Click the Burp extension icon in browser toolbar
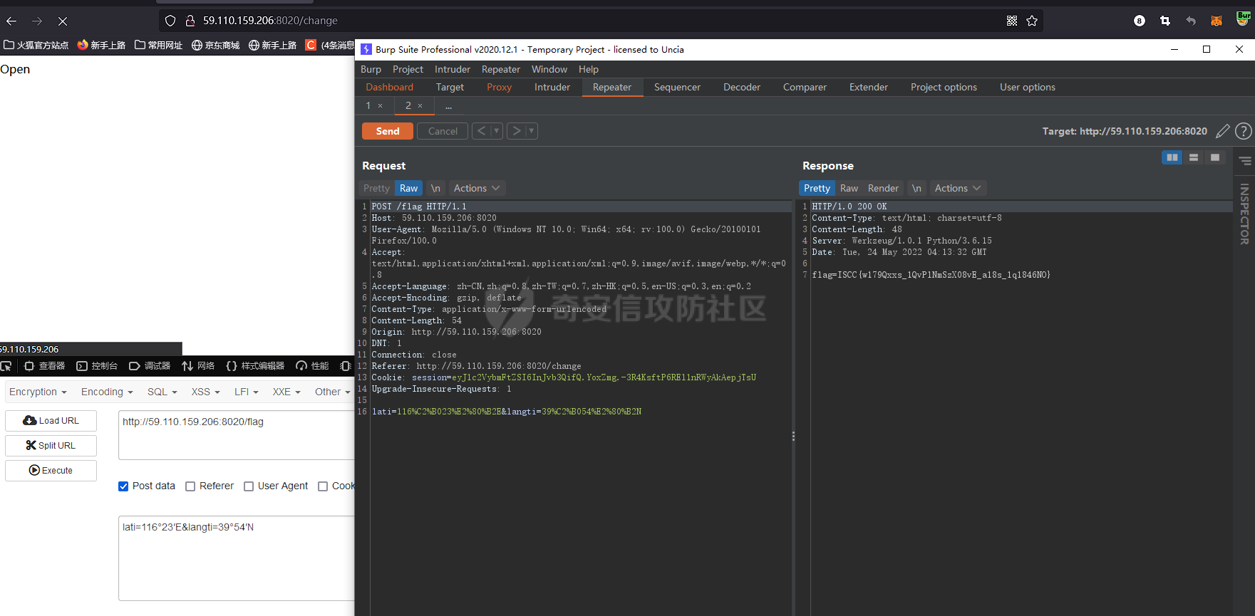1255x616 pixels. pos(1243,19)
